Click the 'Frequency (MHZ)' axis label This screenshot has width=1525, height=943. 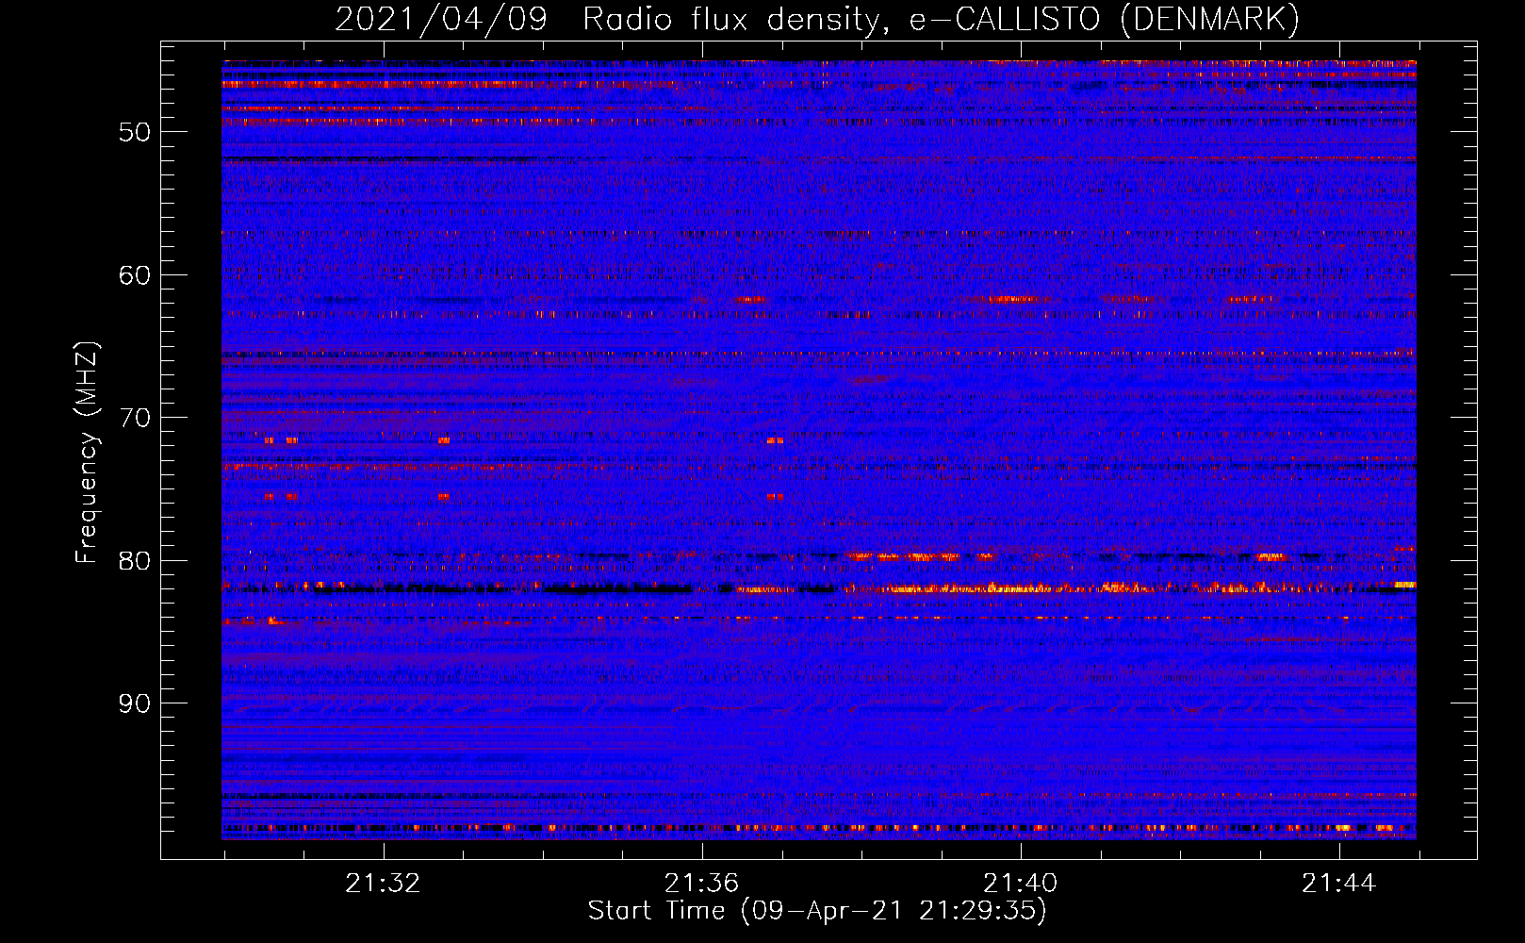pyautogui.click(x=87, y=453)
